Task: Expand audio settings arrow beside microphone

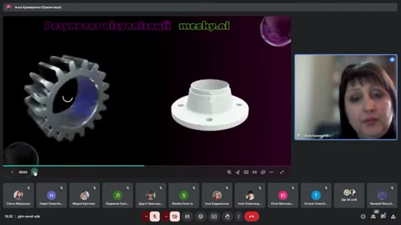Action: point(146,216)
